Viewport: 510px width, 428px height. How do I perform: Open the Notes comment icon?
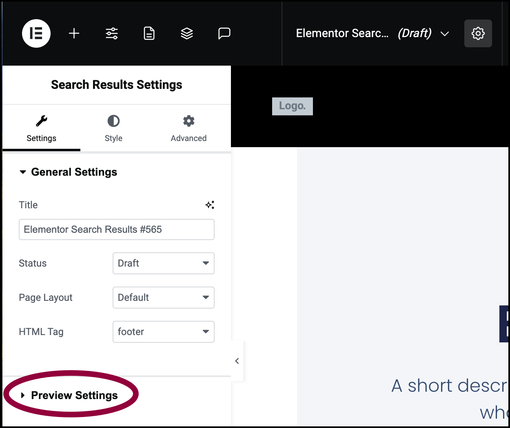point(224,33)
